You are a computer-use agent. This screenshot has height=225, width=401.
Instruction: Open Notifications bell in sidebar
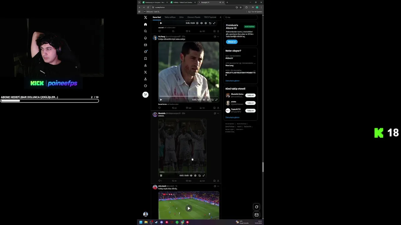point(145,38)
